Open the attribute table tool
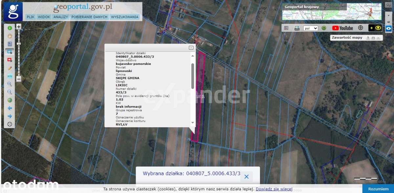Viewport: 394px width, 193px height. pyautogui.click(x=10, y=44)
